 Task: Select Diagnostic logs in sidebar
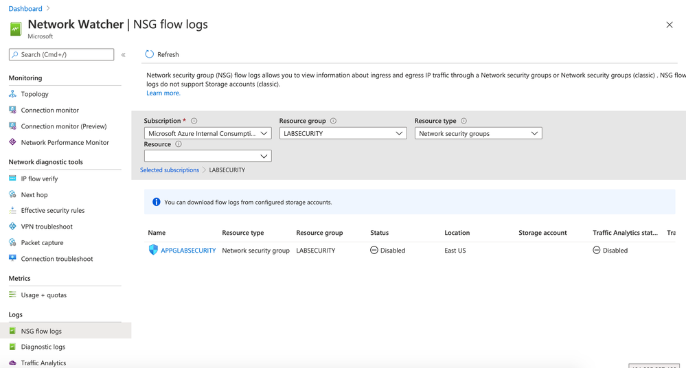click(43, 347)
